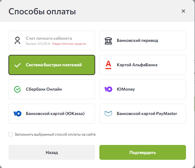Click the person icon for personal account
Viewport: 195px width, 168px height.
[17, 41]
